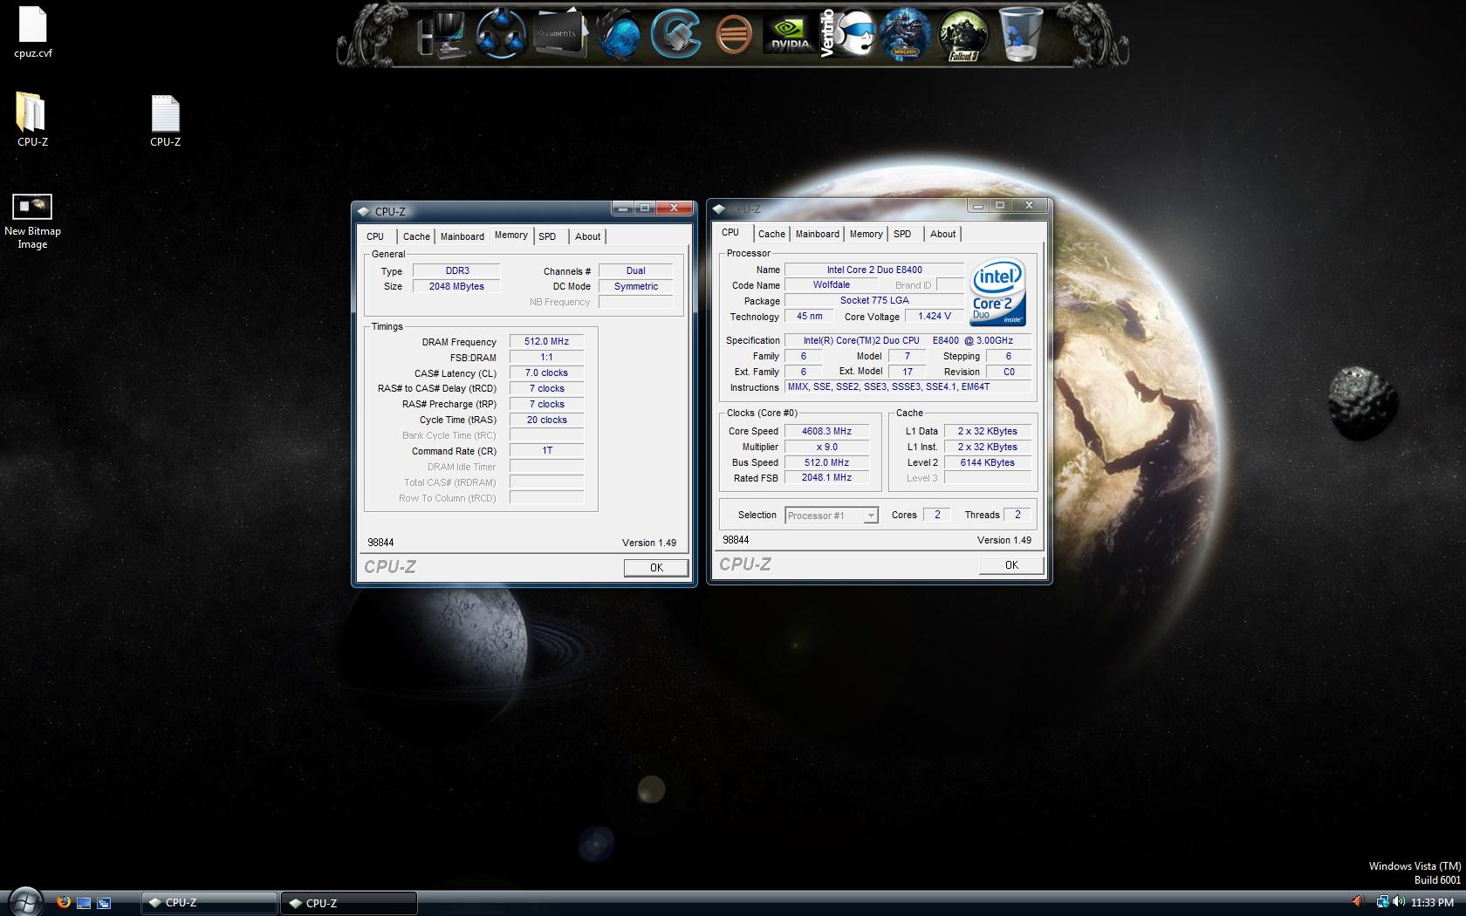Click OK in the processor CPU-Z window
Screen dimensions: 1466x916
click(x=1011, y=565)
